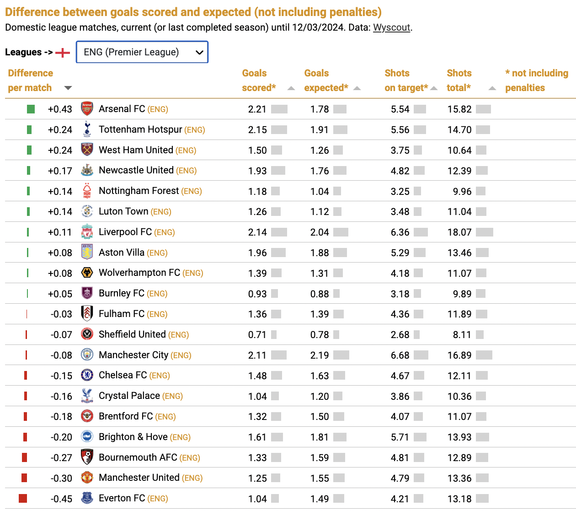Viewport: 576px width, 516px height.
Task: Click the Burnley FC crest icon
Action: [87, 293]
